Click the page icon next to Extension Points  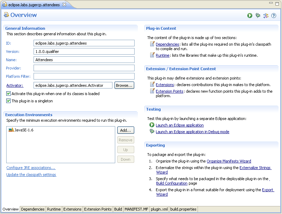152,91
